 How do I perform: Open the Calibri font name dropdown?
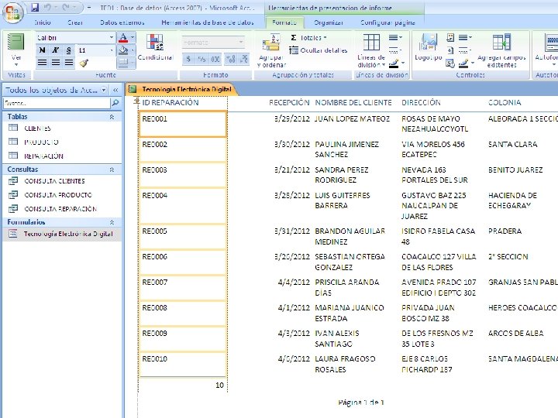coord(111,37)
